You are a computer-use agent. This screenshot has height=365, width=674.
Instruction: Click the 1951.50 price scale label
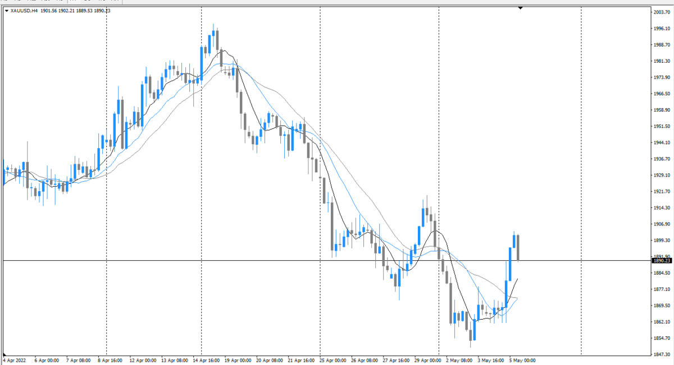[661, 126]
